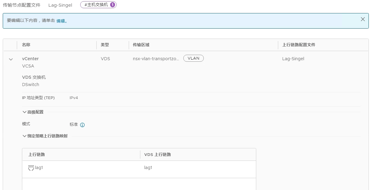Click the 编辑 link in the banner
The width and height of the screenshot is (374, 190).
pyautogui.click(x=61, y=21)
